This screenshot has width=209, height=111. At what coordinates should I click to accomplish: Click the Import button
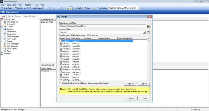(x=131, y=99)
